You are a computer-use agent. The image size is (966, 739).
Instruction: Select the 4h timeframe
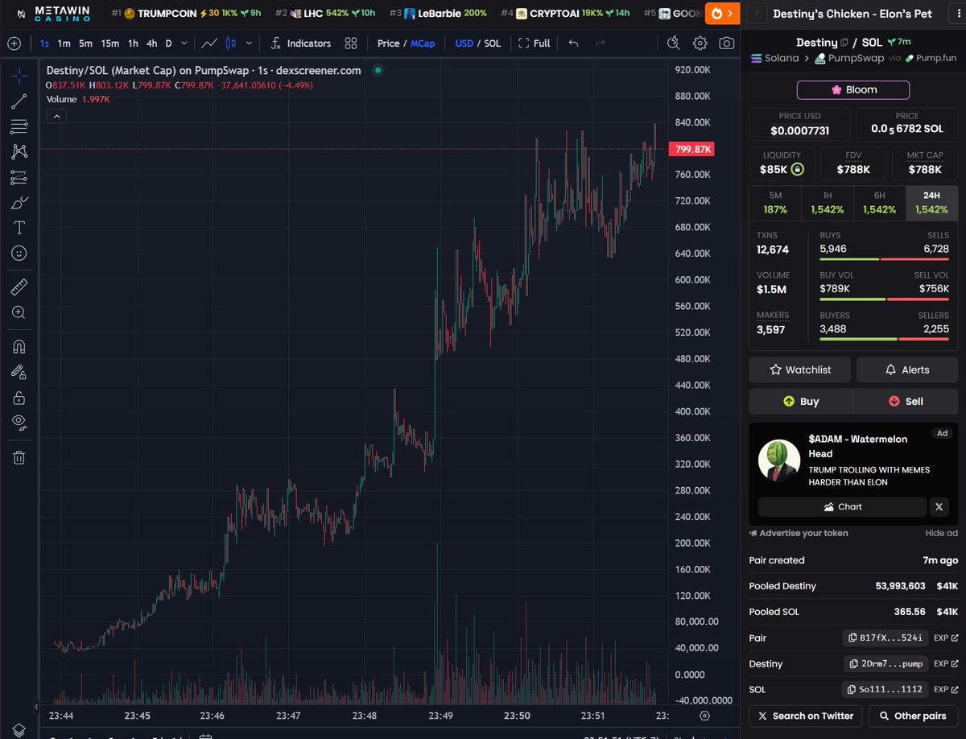152,43
